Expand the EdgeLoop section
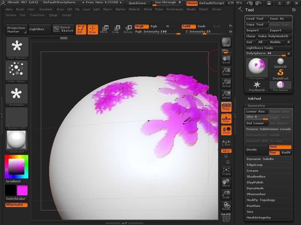The height and width of the screenshot is (225, 301). pos(254,165)
